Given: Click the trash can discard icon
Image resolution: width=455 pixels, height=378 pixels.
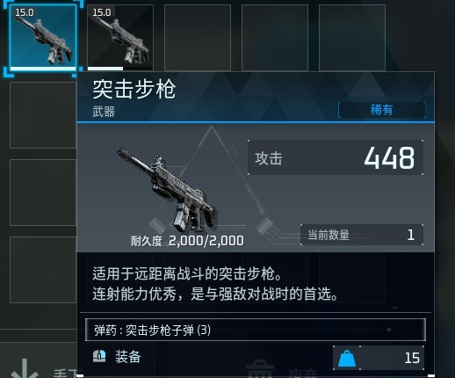Looking at the screenshot, I should tap(259, 369).
